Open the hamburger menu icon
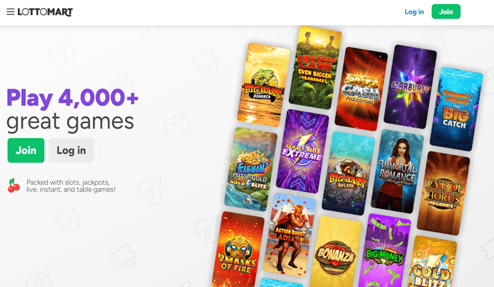 (x=11, y=12)
